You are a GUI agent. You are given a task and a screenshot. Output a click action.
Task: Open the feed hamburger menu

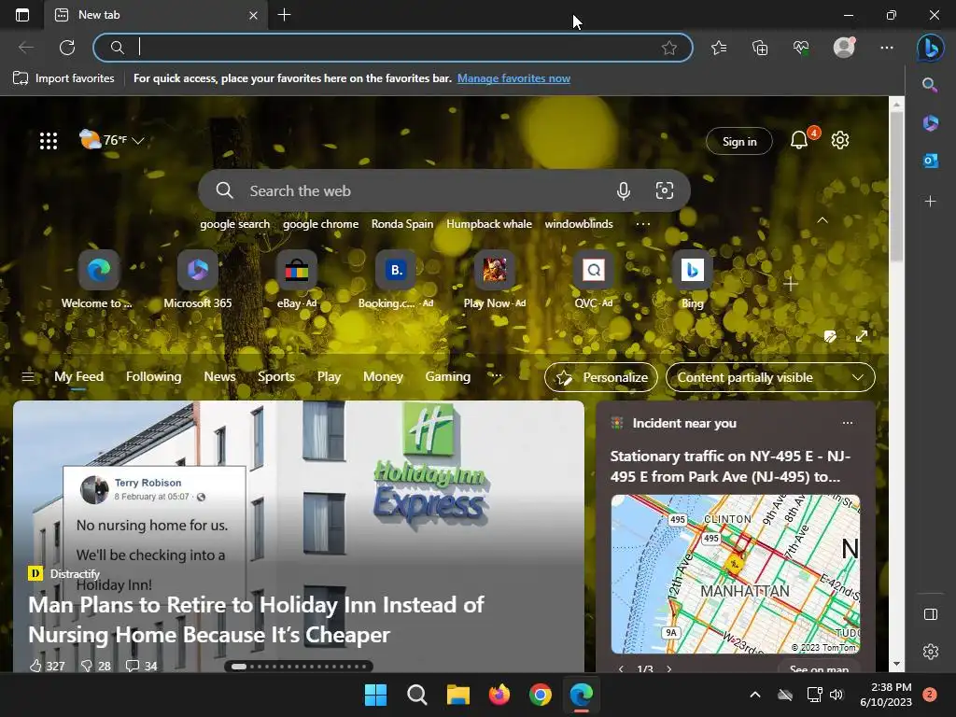pos(28,377)
